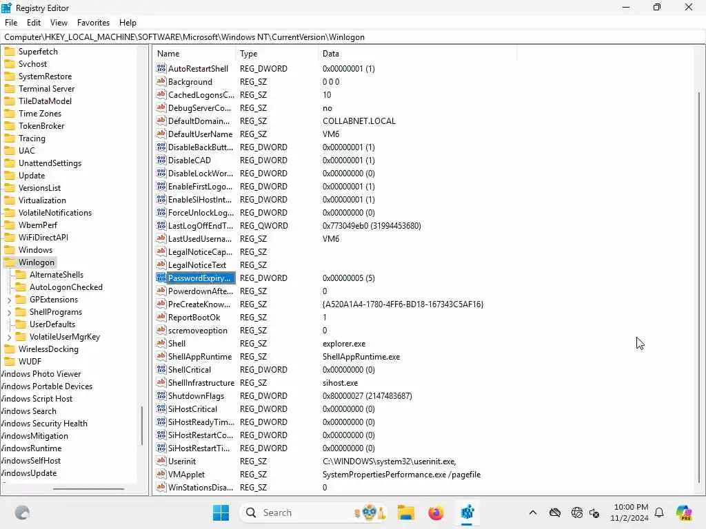
Task: Click the taskbar Search box
Action: point(314,512)
